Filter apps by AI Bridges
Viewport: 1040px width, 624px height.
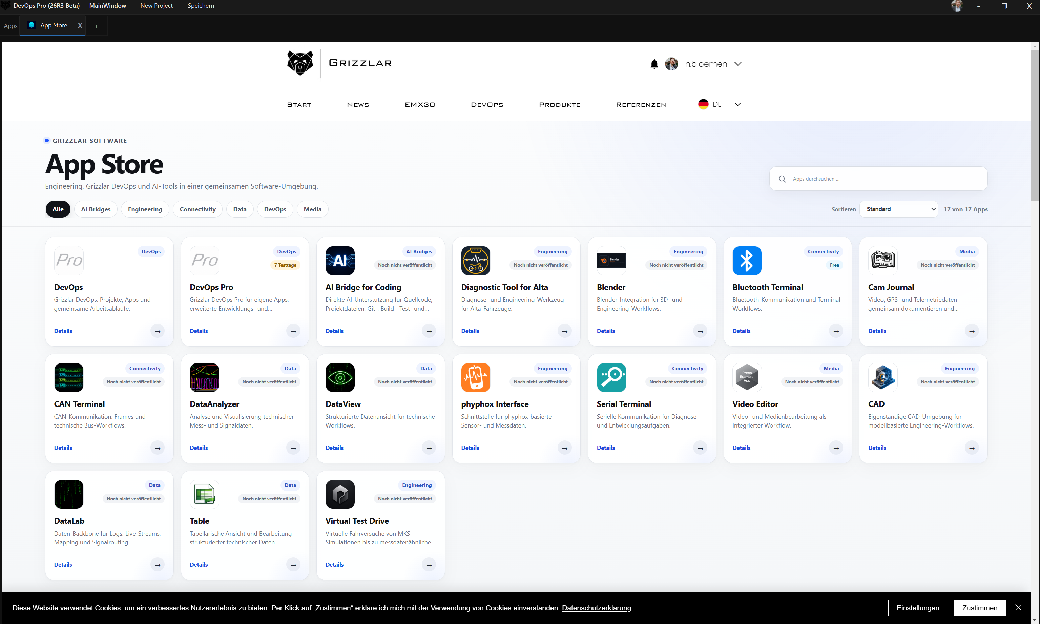click(96, 209)
